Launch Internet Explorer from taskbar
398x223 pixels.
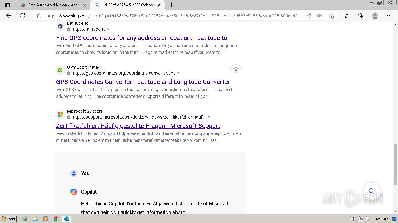point(25,219)
